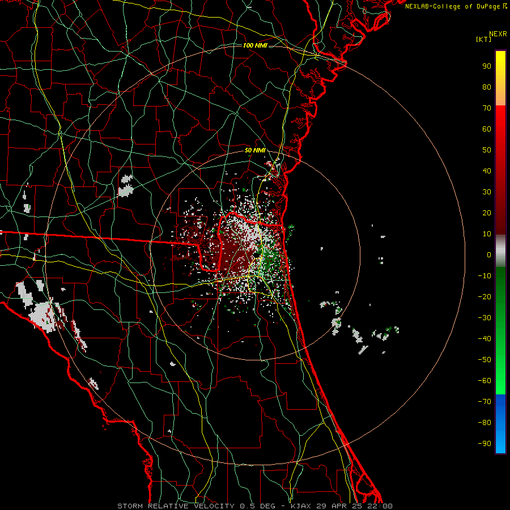The height and width of the screenshot is (510, 510).
Task: Click the blue bottom segment of velocity colorbar
Action: click(x=500, y=423)
